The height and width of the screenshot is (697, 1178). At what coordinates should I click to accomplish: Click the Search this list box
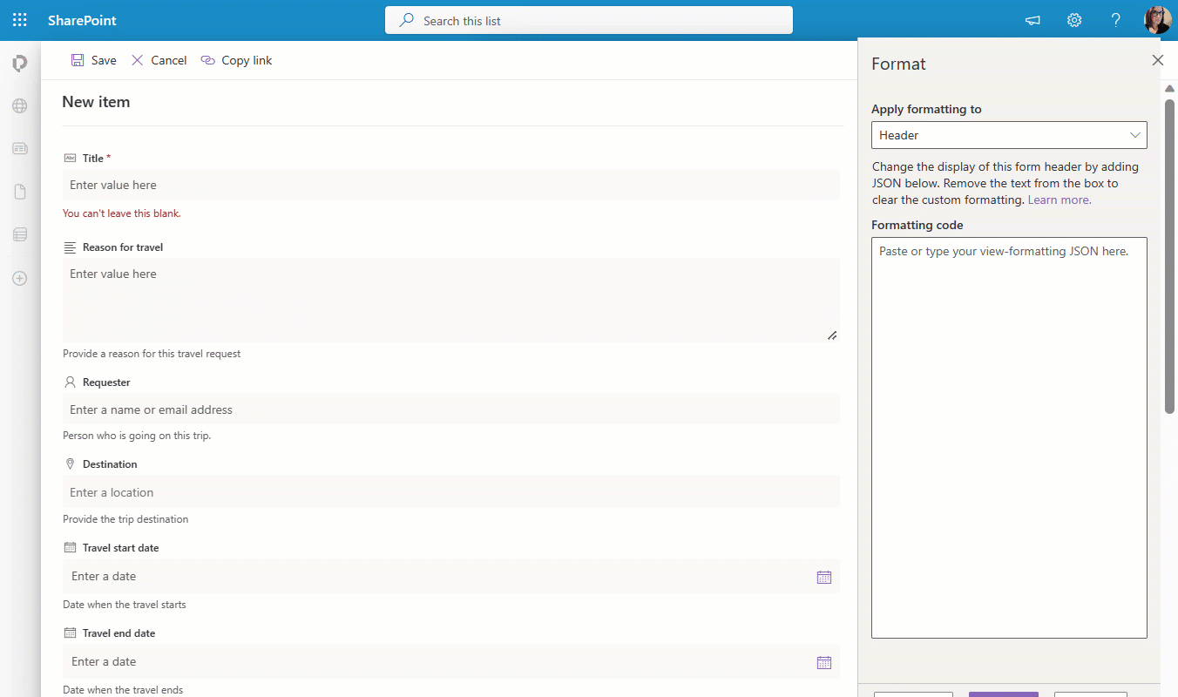point(588,19)
